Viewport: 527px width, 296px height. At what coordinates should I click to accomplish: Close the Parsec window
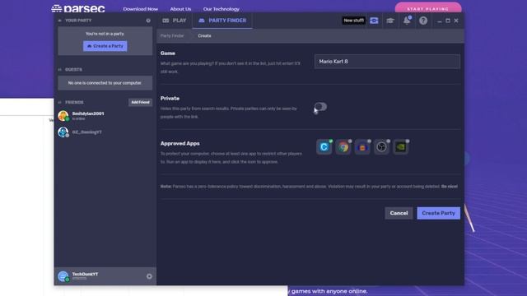click(456, 21)
